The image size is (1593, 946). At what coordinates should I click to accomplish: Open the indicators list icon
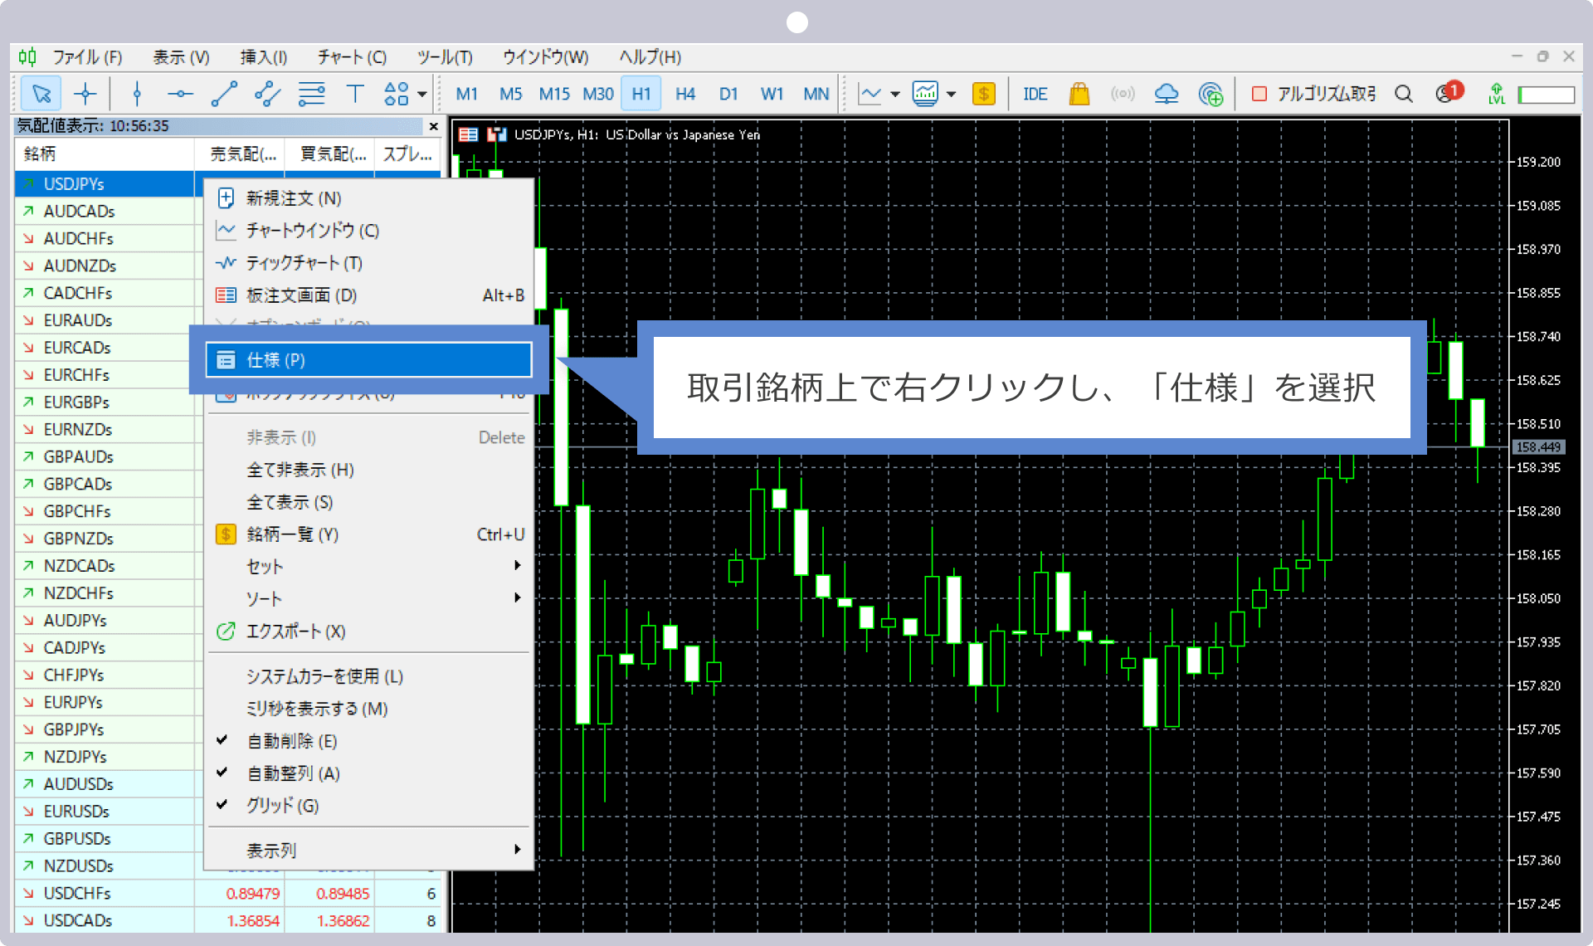(x=925, y=94)
